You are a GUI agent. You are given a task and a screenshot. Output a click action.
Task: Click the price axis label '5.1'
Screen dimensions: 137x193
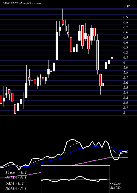click(x=125, y=108)
